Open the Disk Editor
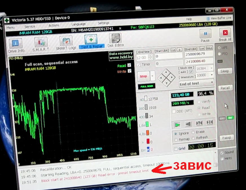Viewport: 246px width, 190px height. pyautogui.click(x=116, y=40)
